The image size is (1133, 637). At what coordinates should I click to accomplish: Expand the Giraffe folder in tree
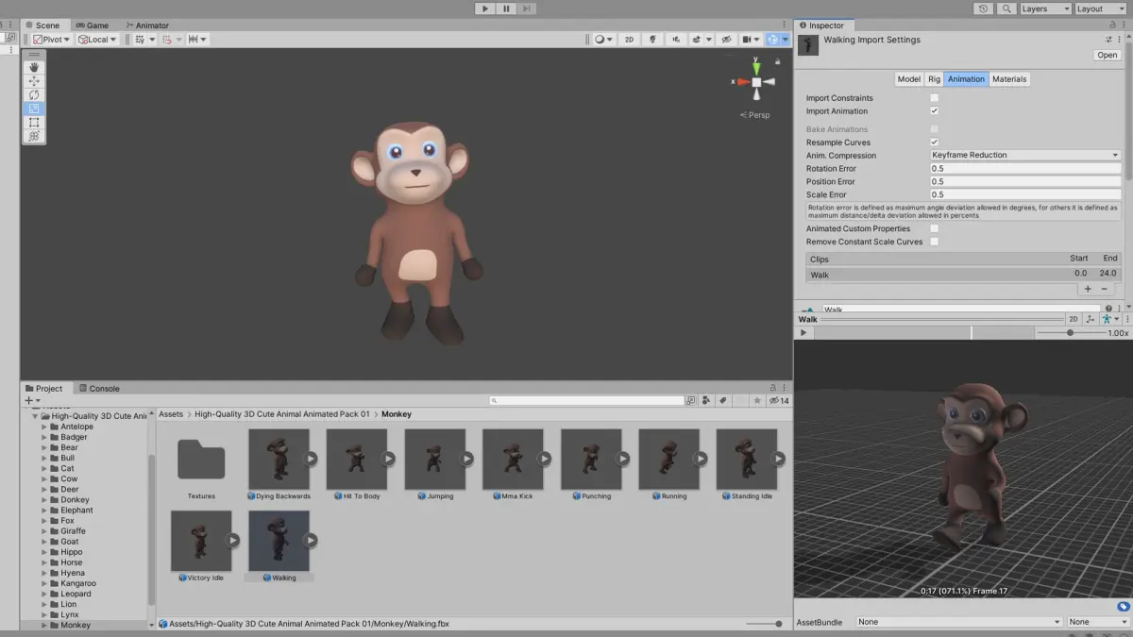[43, 531]
